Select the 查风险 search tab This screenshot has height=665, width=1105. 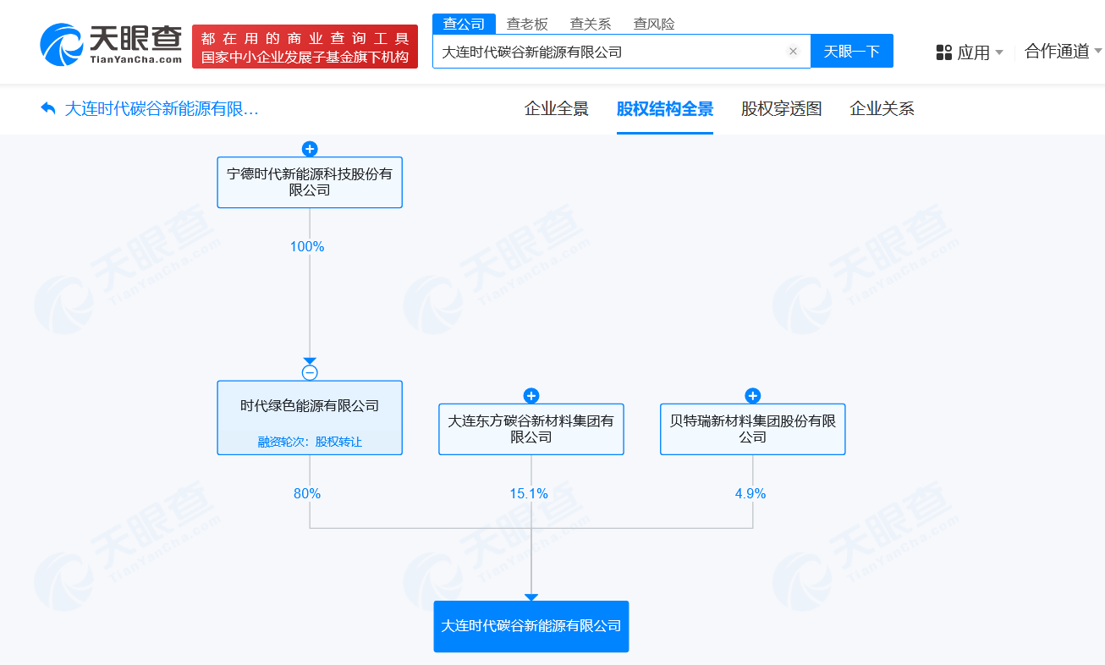point(654,24)
